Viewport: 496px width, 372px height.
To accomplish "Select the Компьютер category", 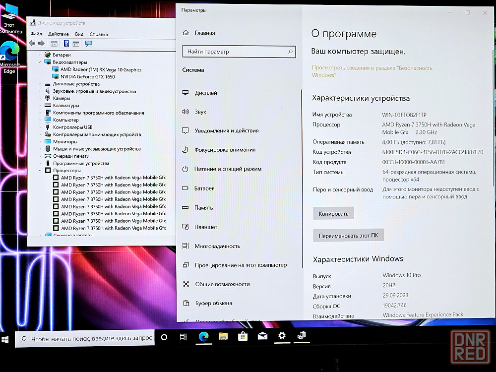I will click(x=66, y=120).
